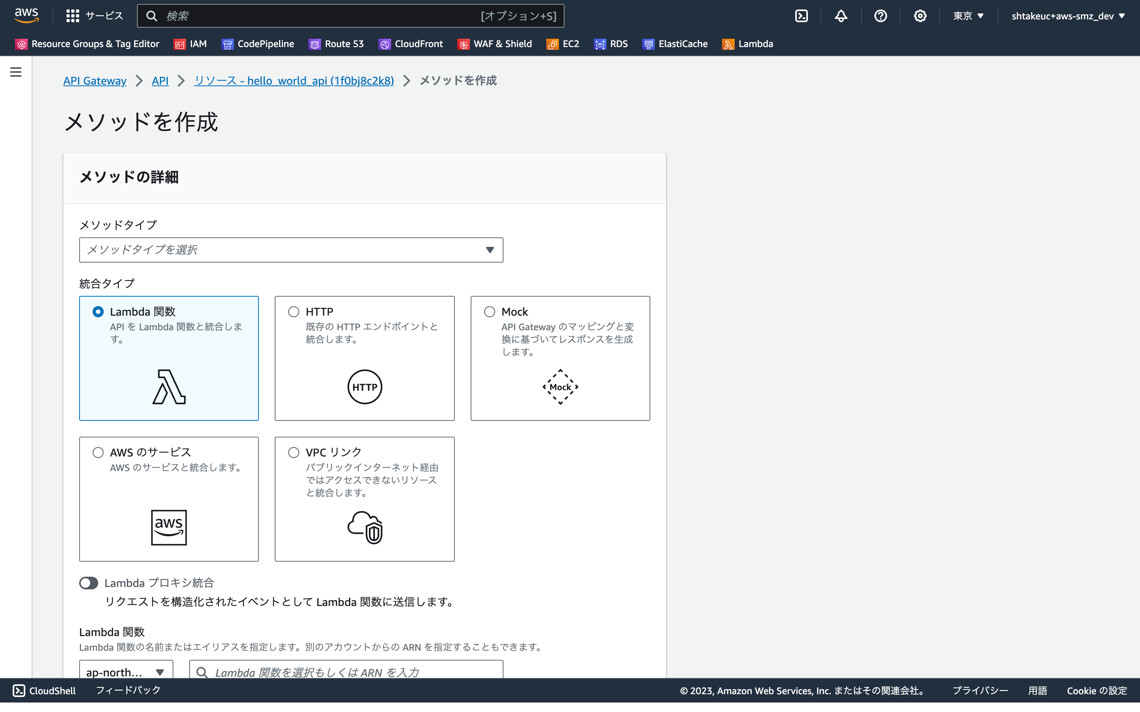The image size is (1140, 712).
Task: Click 用語 footer link
Action: [x=1037, y=691]
